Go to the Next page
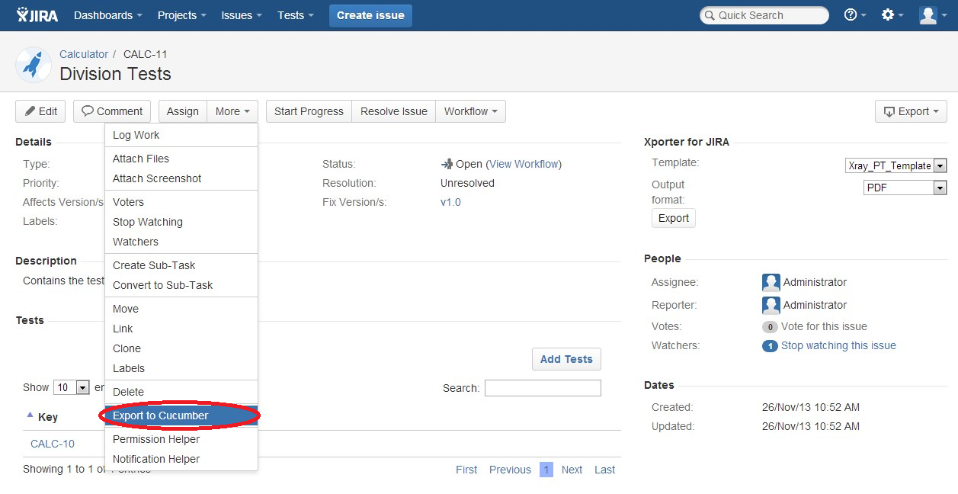The image size is (958, 494). pyautogui.click(x=572, y=470)
